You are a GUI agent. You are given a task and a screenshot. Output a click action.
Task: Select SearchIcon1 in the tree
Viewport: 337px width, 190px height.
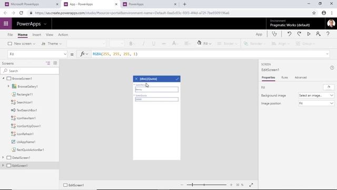[x=25, y=102]
